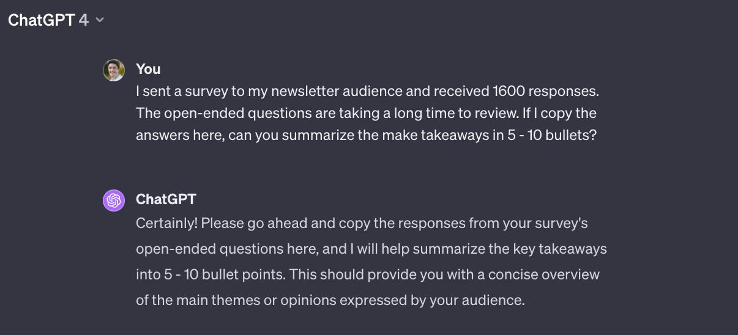Click "1600 responses" in the user message

pyautogui.click(x=545, y=91)
